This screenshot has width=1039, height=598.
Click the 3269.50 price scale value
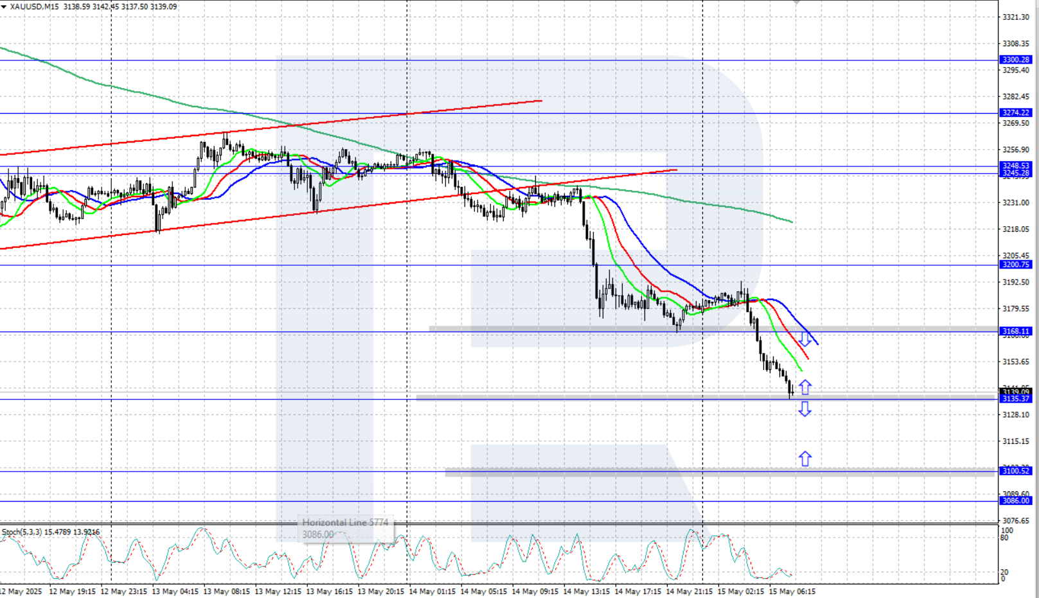pos(1016,123)
